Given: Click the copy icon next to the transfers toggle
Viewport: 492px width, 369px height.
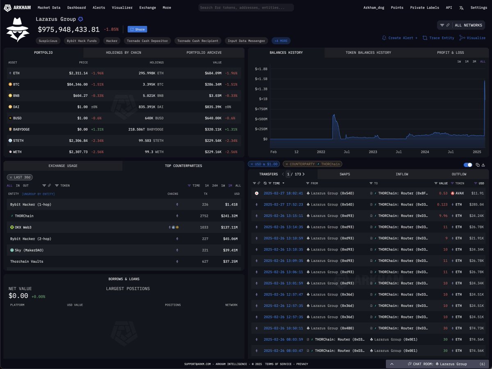Looking at the screenshot, I should click(478, 164).
